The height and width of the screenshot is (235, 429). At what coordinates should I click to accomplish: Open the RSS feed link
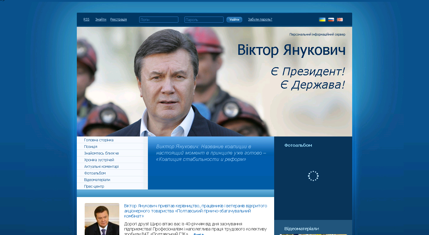point(86,19)
